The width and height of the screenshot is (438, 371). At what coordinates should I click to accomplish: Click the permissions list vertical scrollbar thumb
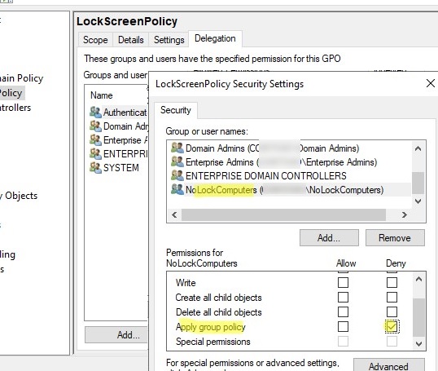point(418,317)
